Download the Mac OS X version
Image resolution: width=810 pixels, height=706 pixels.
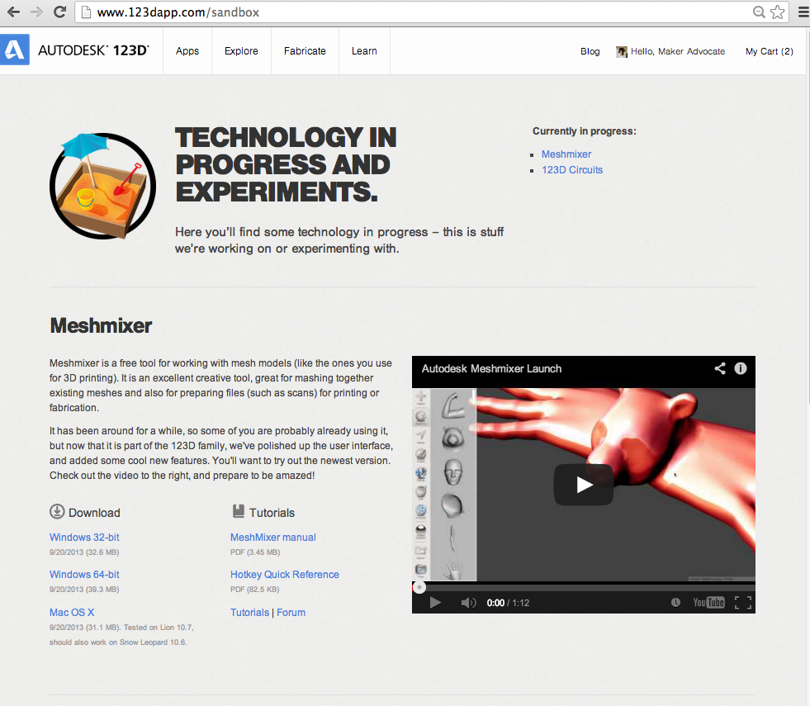pos(72,612)
